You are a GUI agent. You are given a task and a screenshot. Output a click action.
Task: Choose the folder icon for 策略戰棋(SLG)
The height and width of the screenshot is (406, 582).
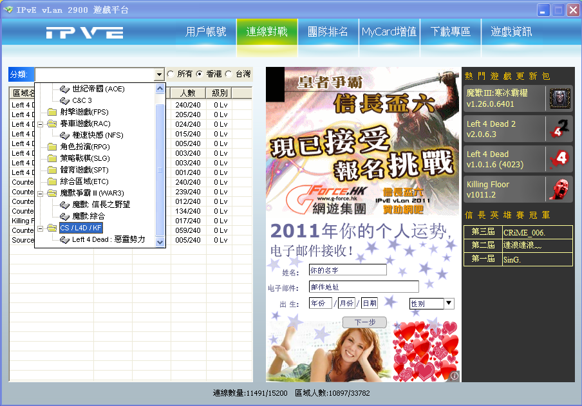52,158
